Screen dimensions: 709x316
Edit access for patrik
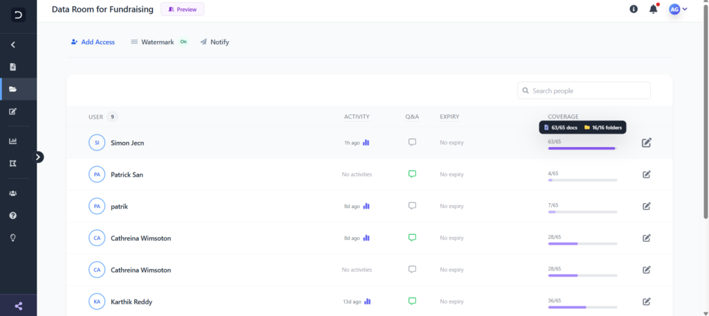(x=647, y=206)
